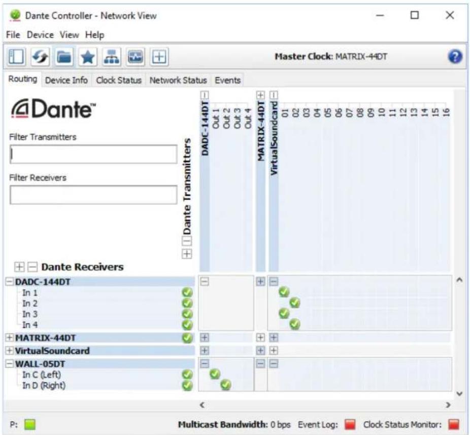Click the In C (Left) status checkmark
This screenshot has height=435, width=470.
187,375
